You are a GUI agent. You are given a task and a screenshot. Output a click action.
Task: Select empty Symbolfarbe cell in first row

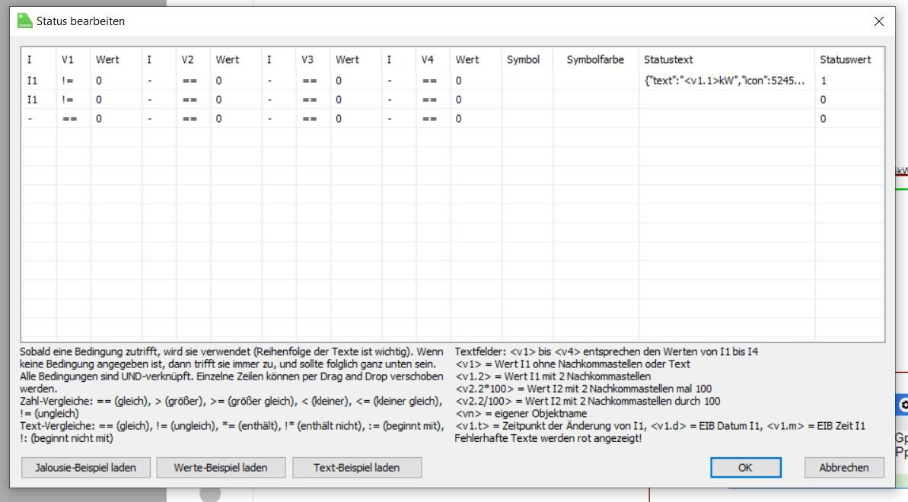(x=596, y=81)
